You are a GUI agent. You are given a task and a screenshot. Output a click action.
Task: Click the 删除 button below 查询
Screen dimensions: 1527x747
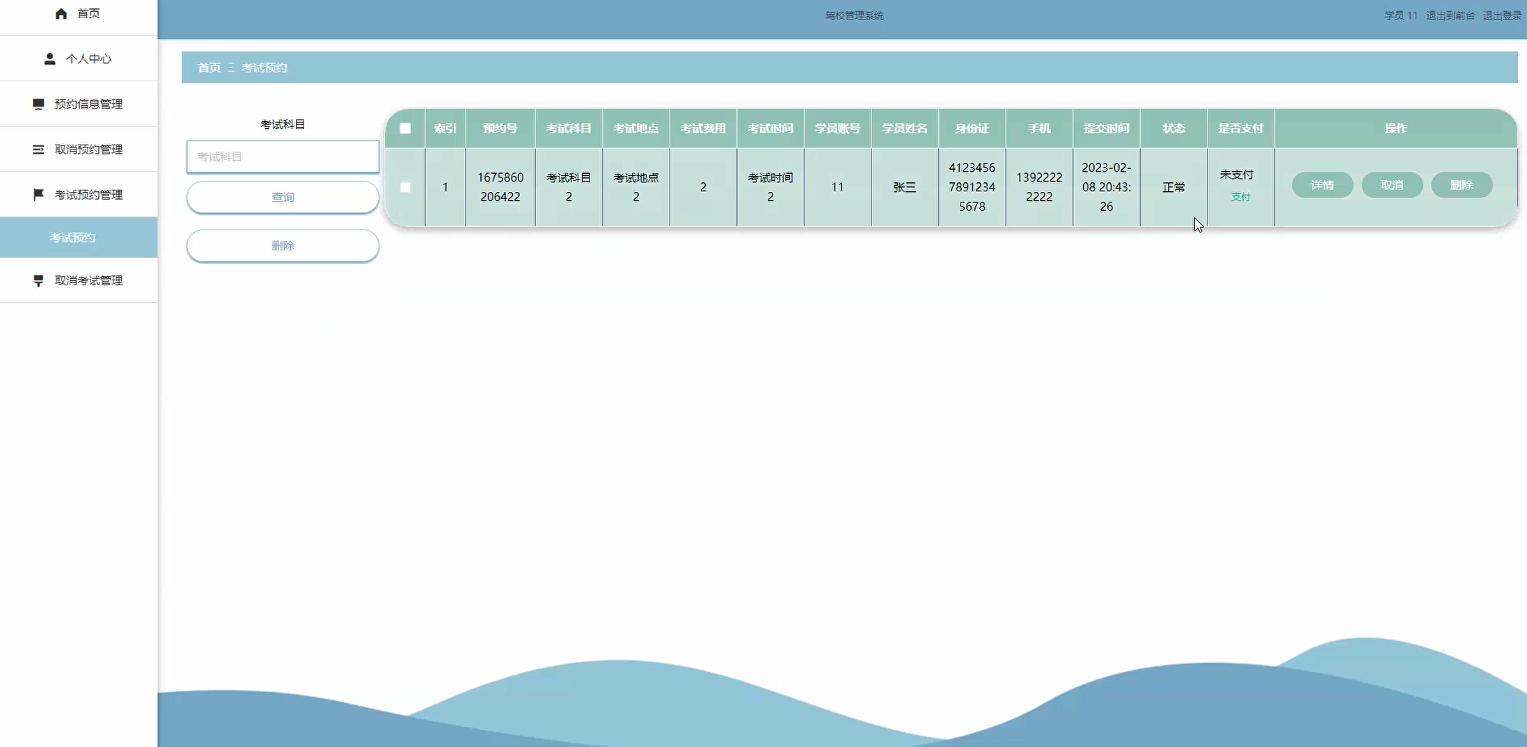[283, 246]
